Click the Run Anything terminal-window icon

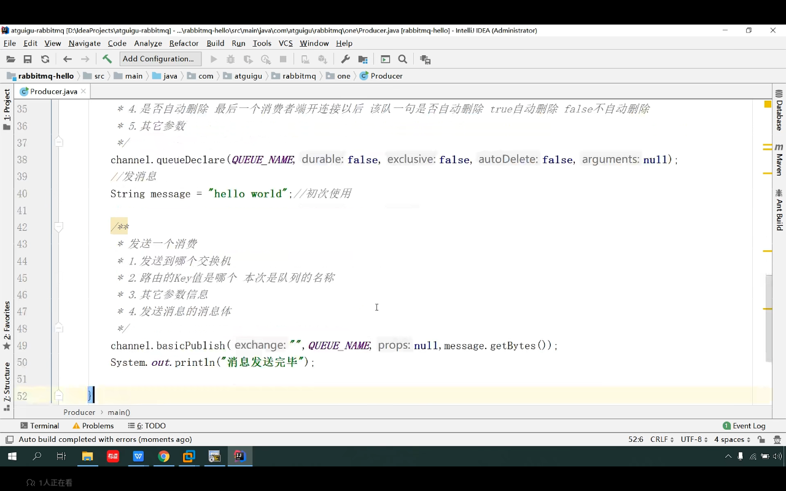(386, 59)
